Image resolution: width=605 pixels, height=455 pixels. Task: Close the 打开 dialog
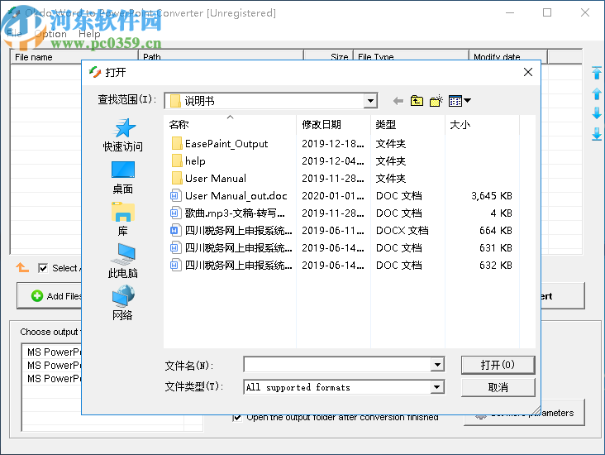click(x=528, y=72)
